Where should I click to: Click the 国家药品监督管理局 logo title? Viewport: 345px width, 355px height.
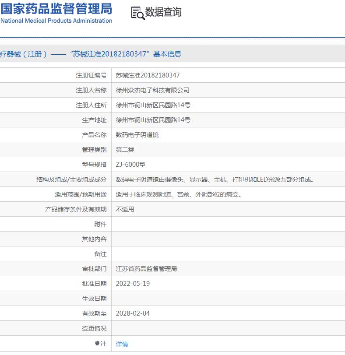pos(56,9)
